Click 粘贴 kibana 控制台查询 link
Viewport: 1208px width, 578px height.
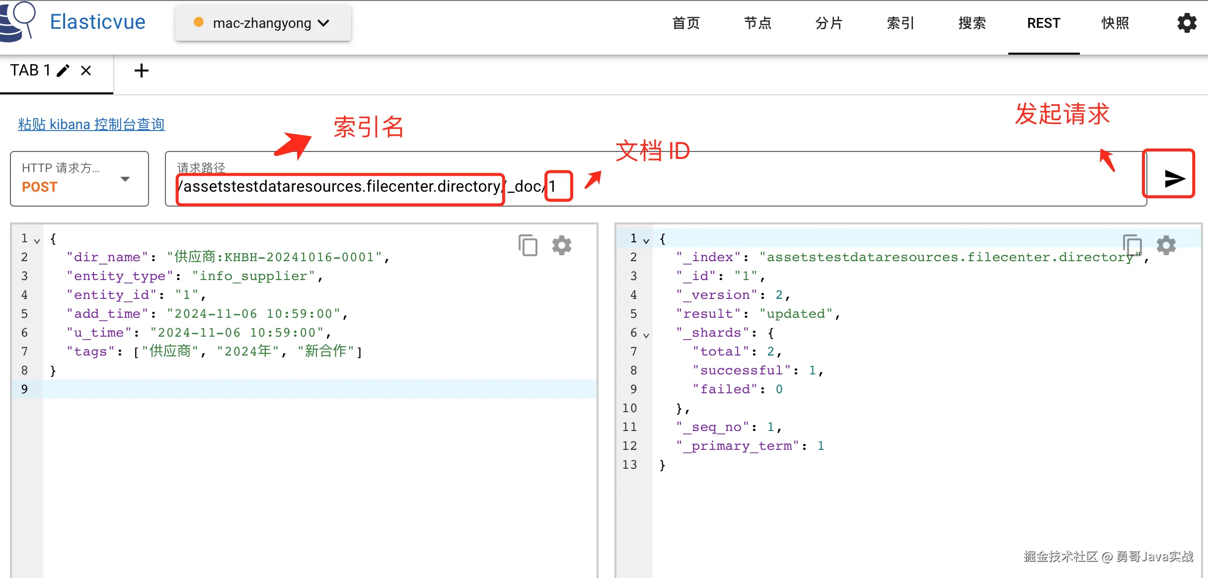pyautogui.click(x=91, y=124)
